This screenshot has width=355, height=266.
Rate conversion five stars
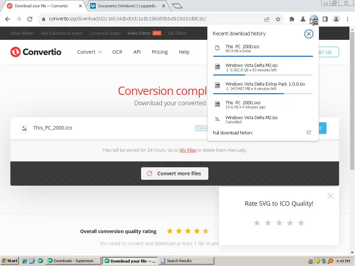click(301, 223)
